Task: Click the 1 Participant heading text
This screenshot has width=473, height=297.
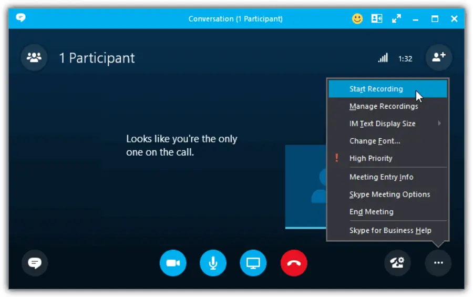Action: coord(97,58)
